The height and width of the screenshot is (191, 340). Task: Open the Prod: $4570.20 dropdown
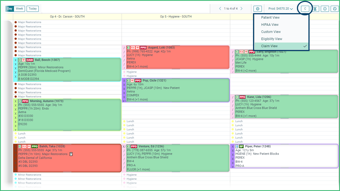point(280,9)
